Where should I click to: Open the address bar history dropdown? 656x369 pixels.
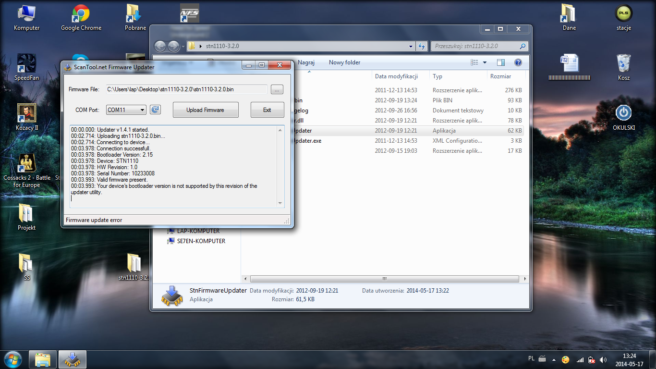point(411,47)
